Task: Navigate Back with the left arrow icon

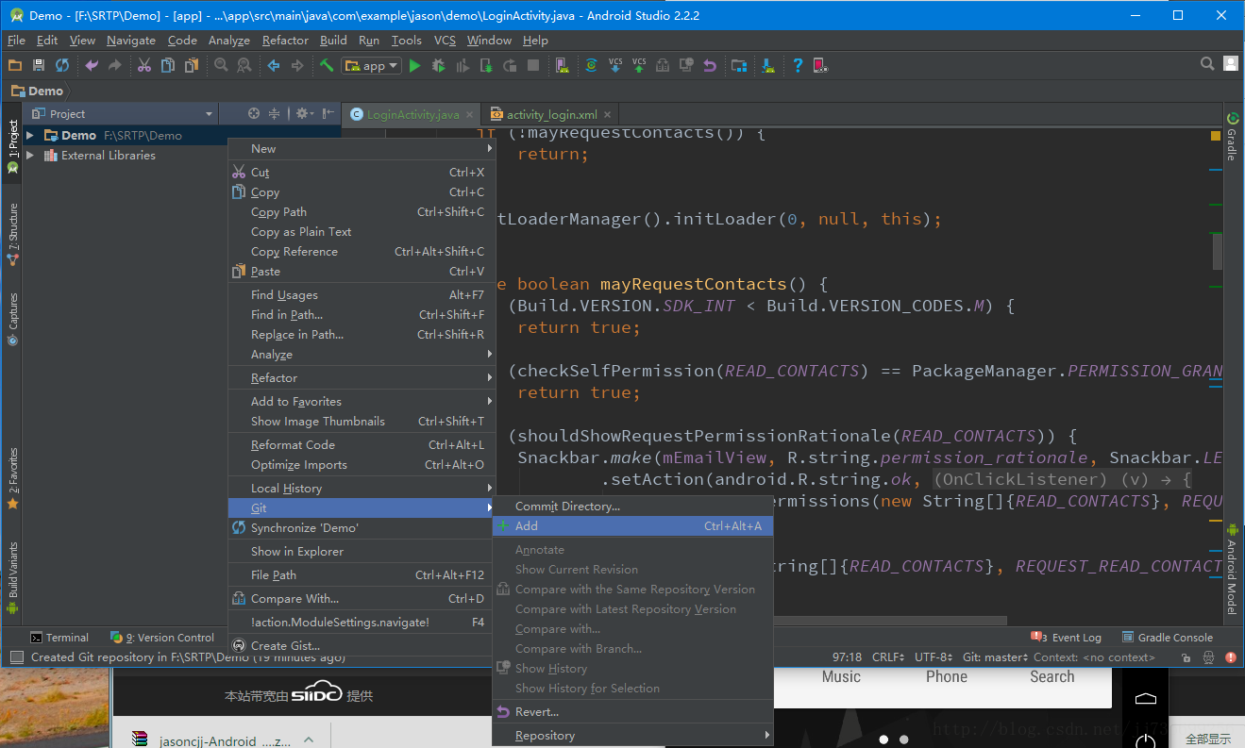Action: (274, 65)
